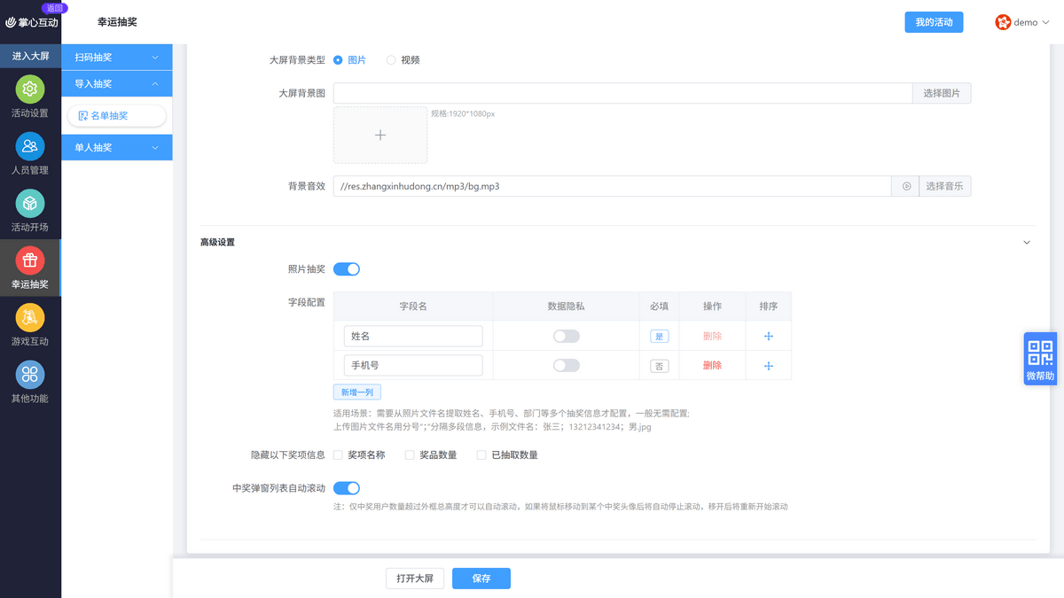Click the 返回 badge
Viewport: 1064px width, 598px height.
pyautogui.click(x=55, y=7)
